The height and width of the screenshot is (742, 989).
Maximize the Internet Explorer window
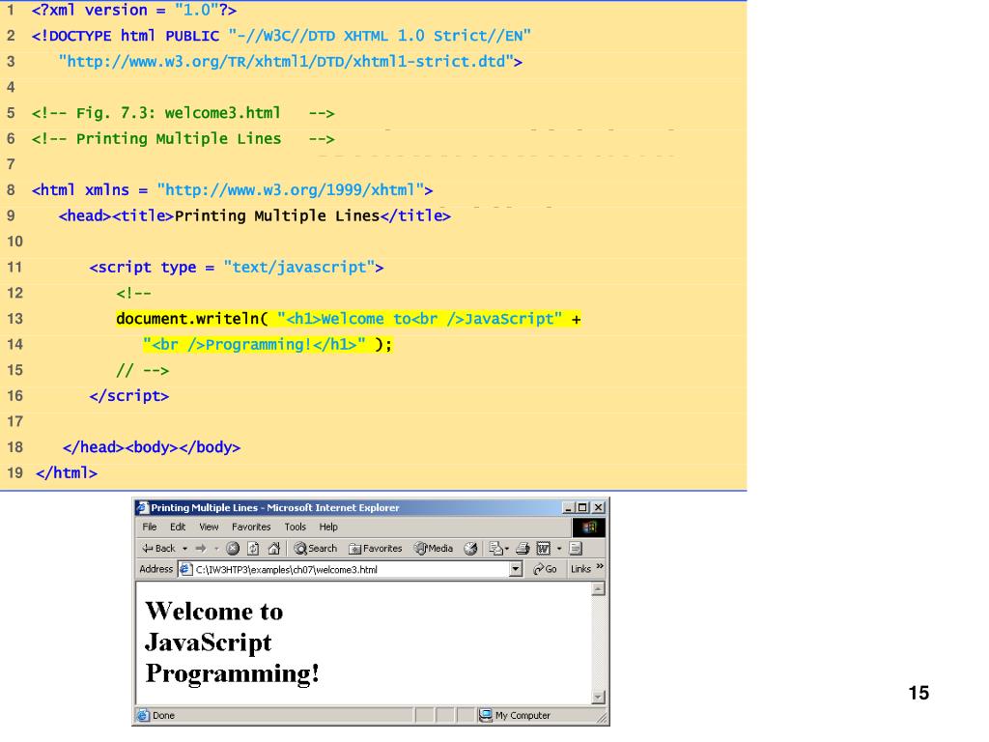[582, 507]
